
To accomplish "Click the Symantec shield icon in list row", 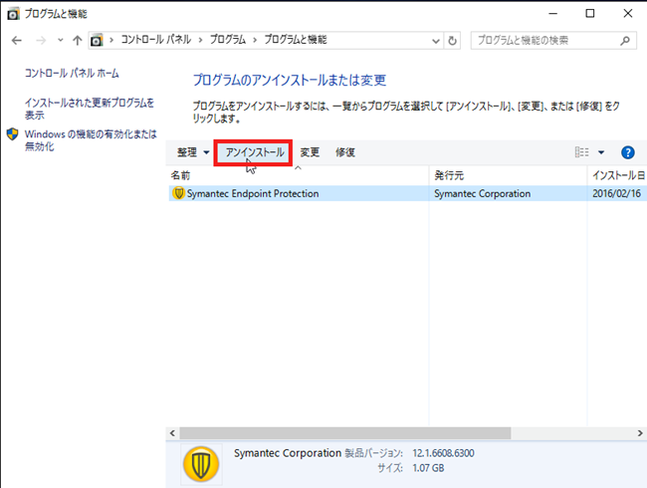I will pyautogui.click(x=178, y=193).
